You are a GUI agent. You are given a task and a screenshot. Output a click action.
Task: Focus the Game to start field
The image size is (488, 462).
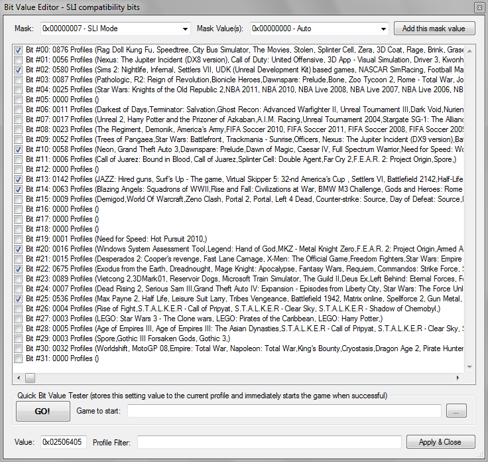point(284,411)
